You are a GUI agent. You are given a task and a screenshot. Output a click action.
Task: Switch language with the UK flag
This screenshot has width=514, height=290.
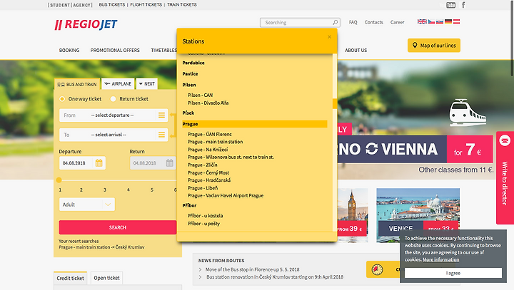tap(422, 21)
